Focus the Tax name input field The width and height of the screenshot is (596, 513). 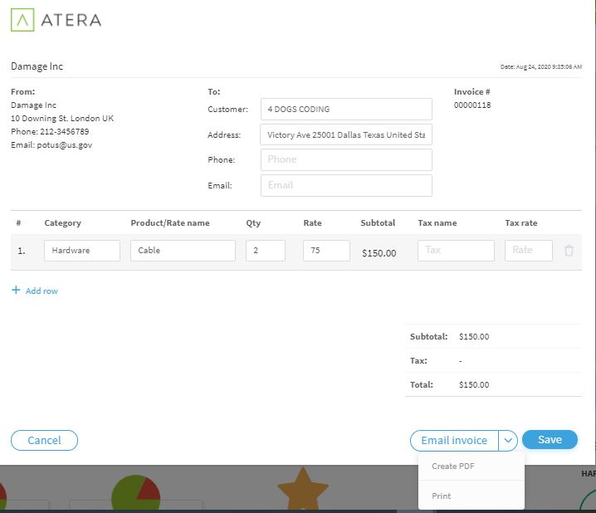pyautogui.click(x=456, y=251)
